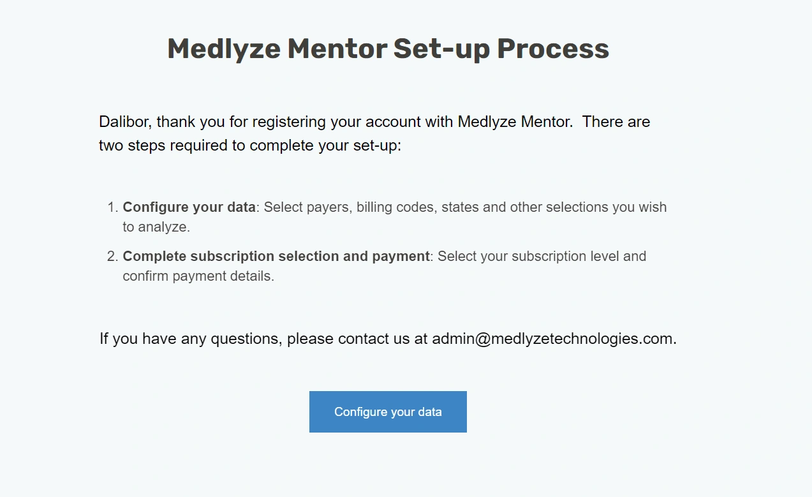The image size is (812, 497).
Task: Click 'Select your subscription level and' text
Action: coord(542,256)
